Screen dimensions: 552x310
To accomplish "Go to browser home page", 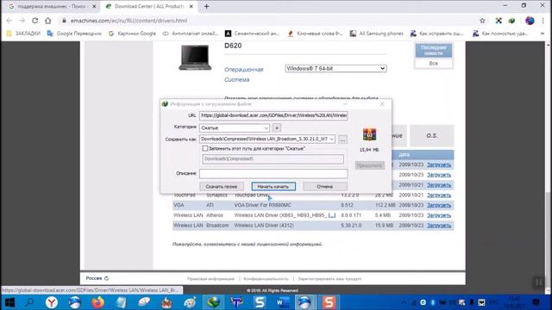I will click(48, 21).
